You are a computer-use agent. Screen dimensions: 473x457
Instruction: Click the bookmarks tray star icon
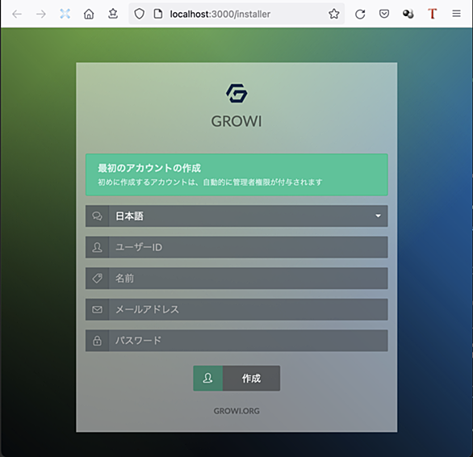(113, 14)
